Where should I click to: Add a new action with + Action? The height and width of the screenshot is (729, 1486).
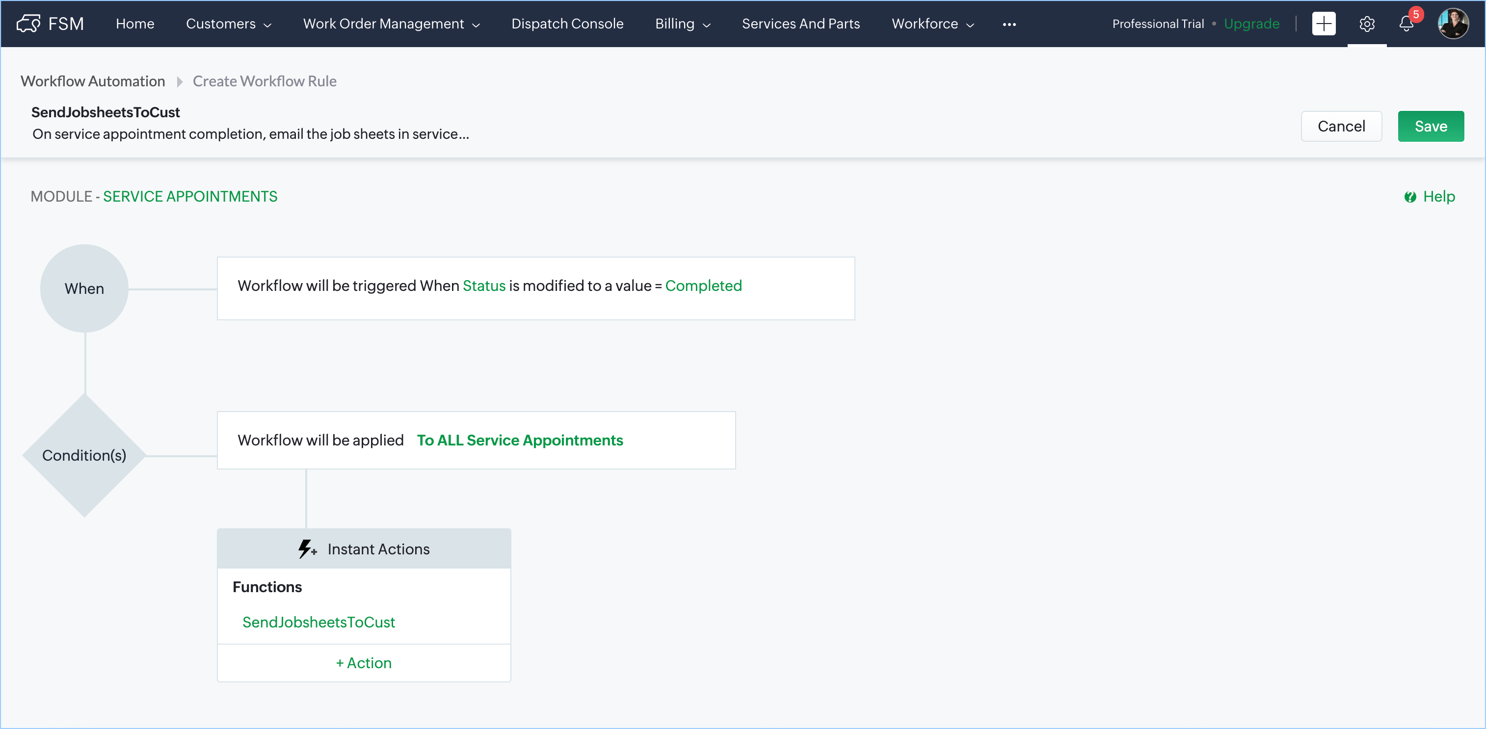[364, 663]
